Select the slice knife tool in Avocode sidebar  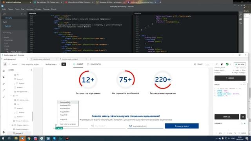[4, 97]
